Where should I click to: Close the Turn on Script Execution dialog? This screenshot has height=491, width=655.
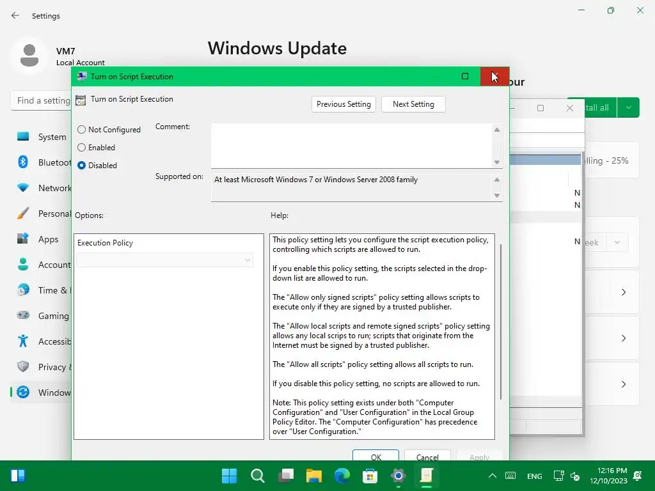click(494, 77)
